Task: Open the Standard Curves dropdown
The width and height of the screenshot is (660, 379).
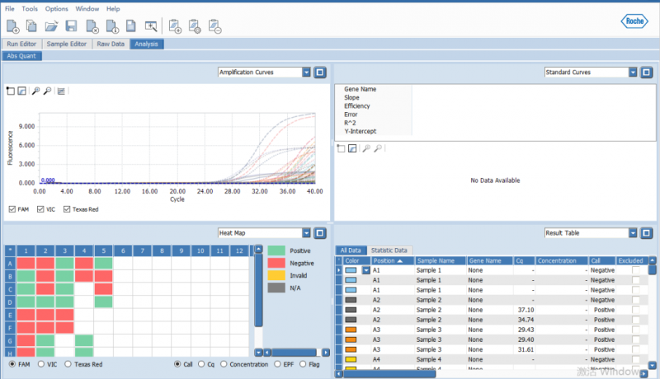Action: pos(634,73)
